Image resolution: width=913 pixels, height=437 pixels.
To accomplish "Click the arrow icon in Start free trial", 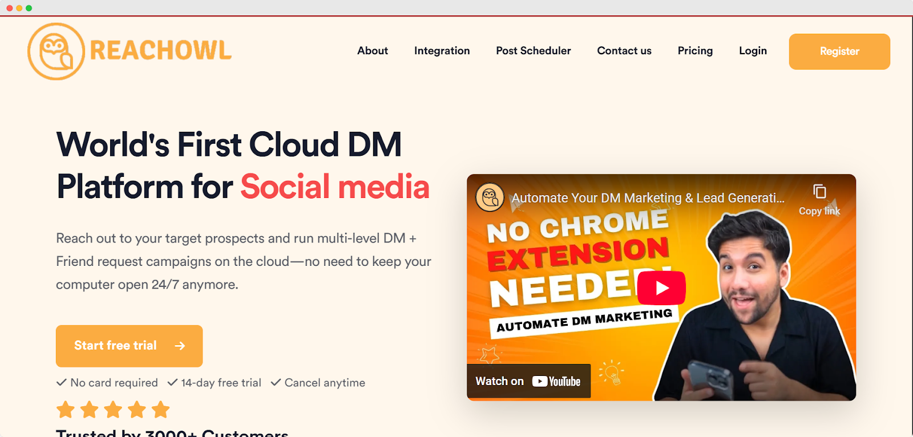I will 180,346.
